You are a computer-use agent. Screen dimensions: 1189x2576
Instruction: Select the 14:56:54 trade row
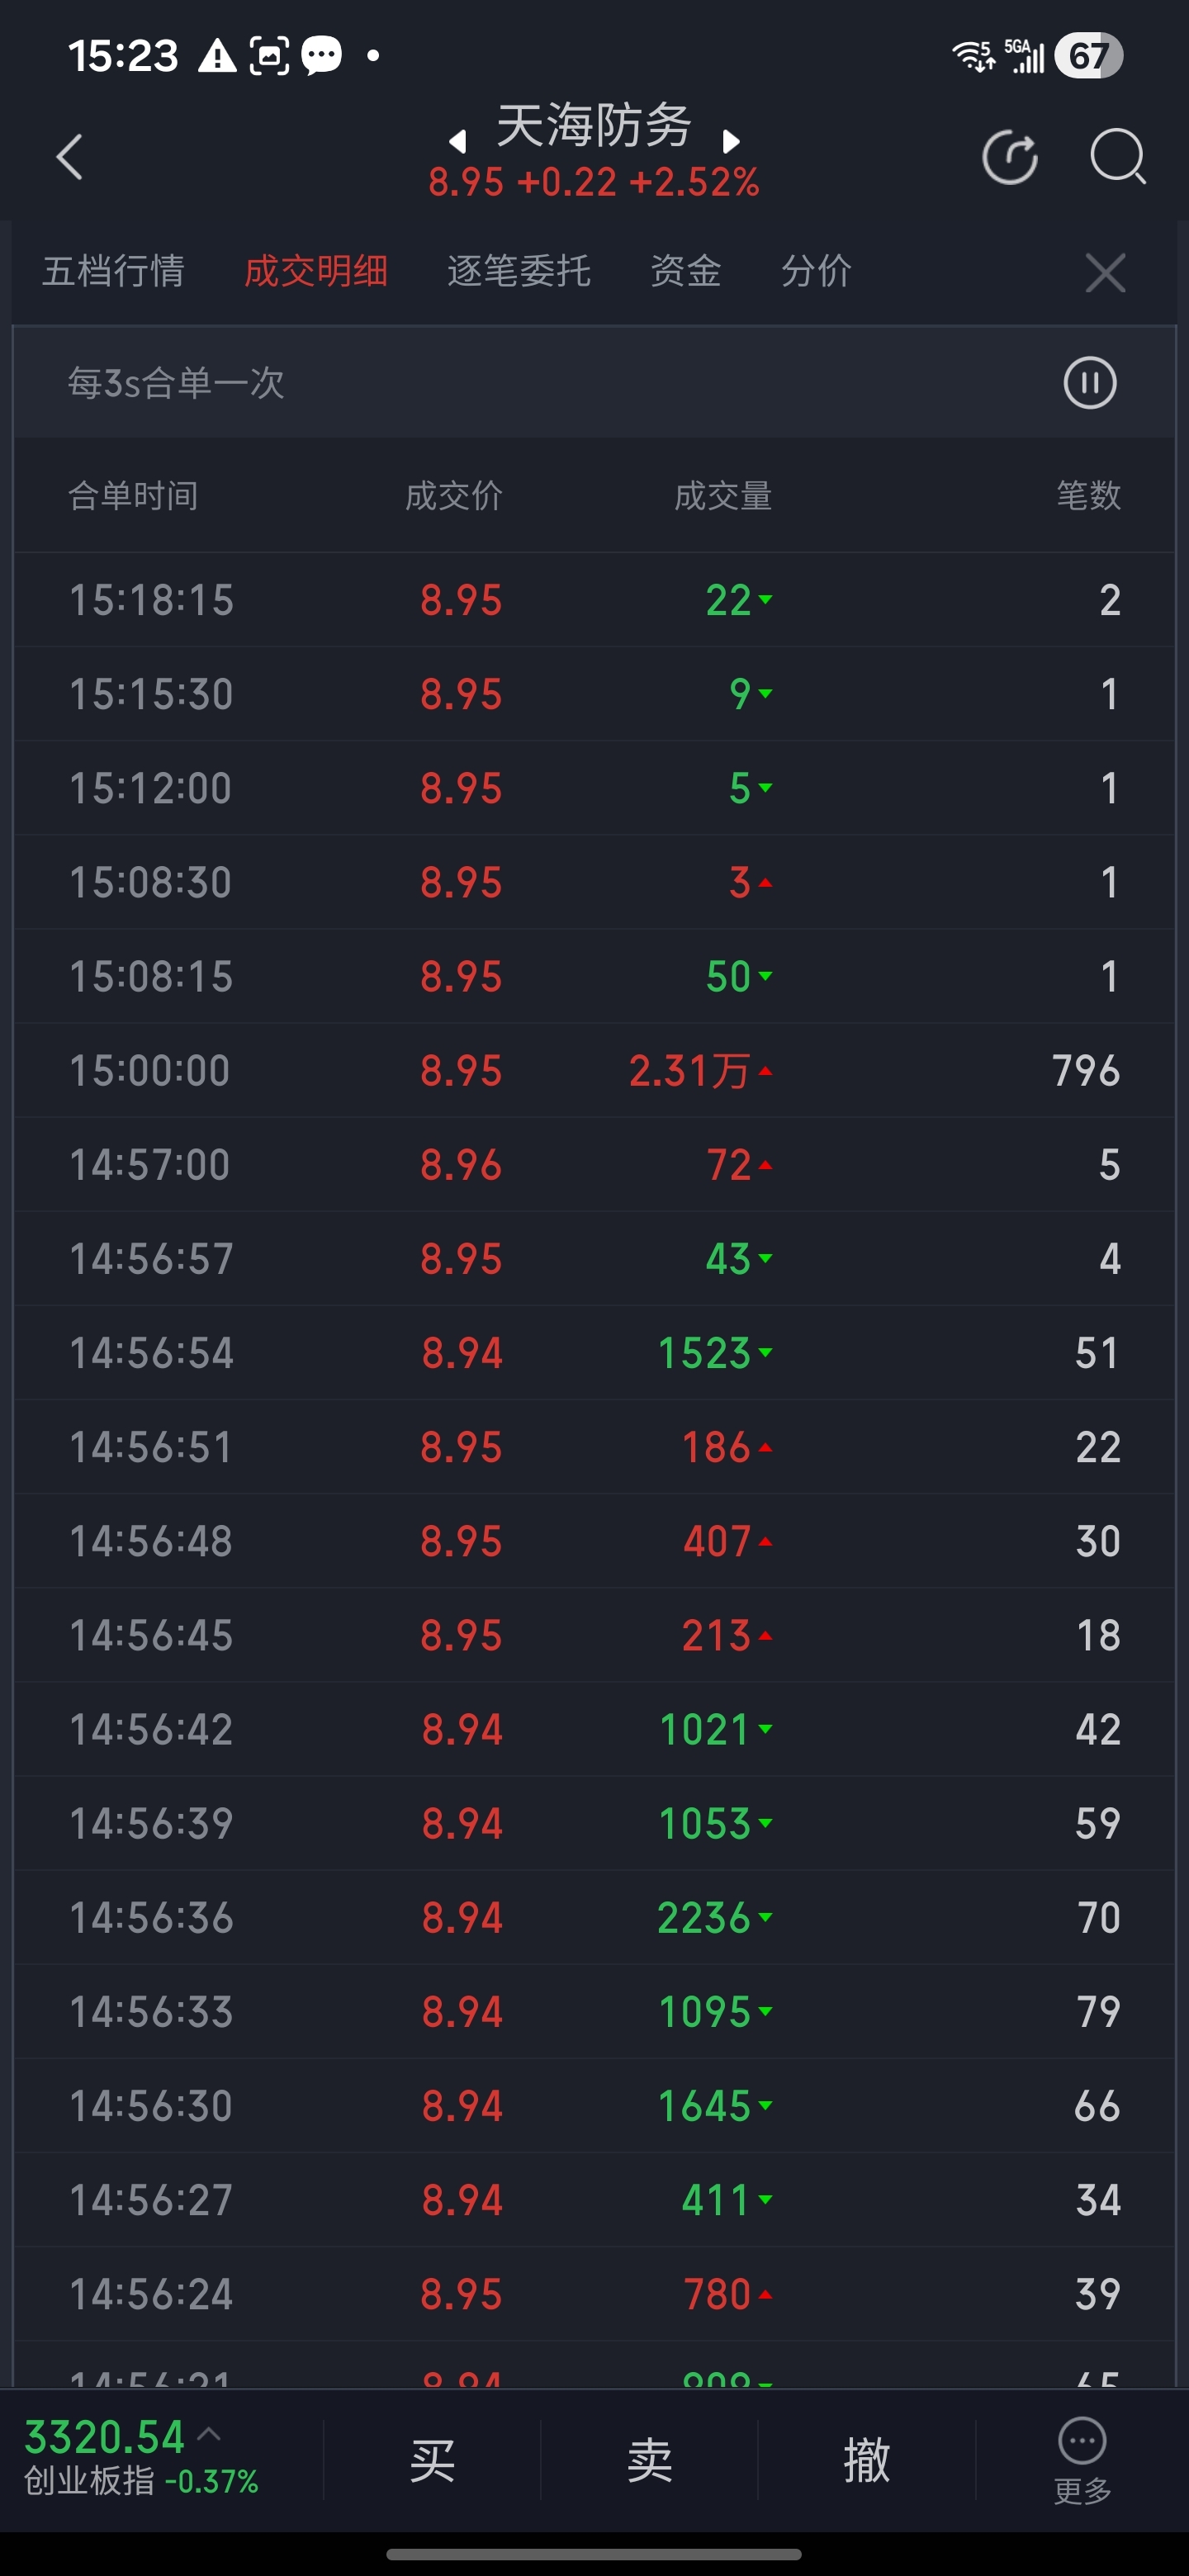click(x=594, y=1352)
